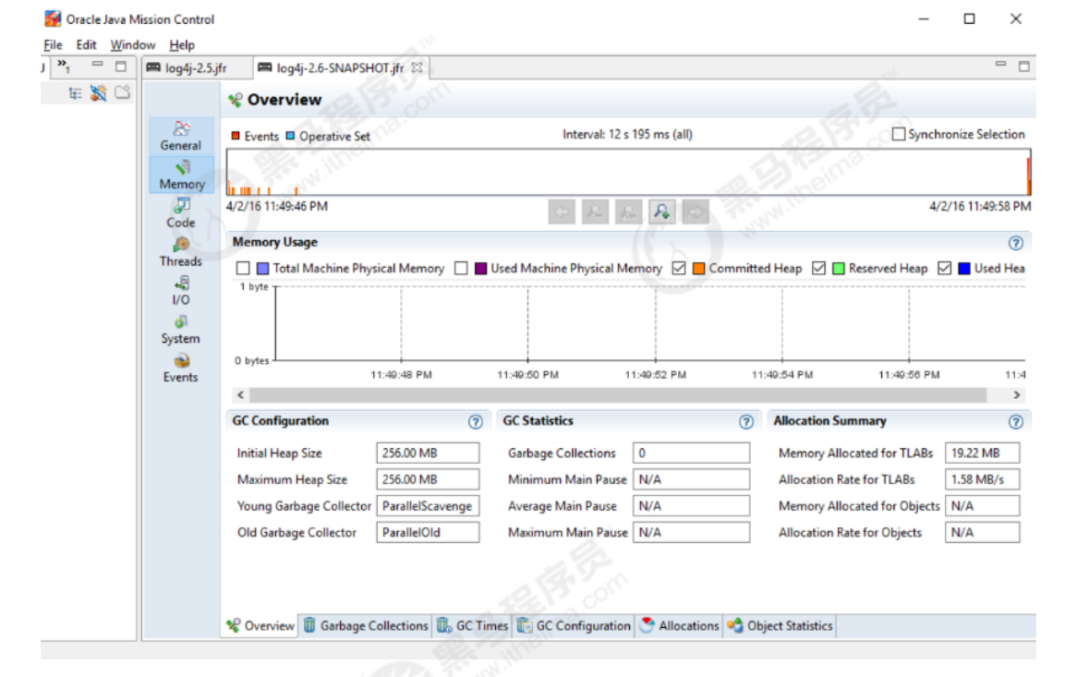Click the Old Garbage Collector field
The height and width of the screenshot is (677, 1077).
[428, 532]
